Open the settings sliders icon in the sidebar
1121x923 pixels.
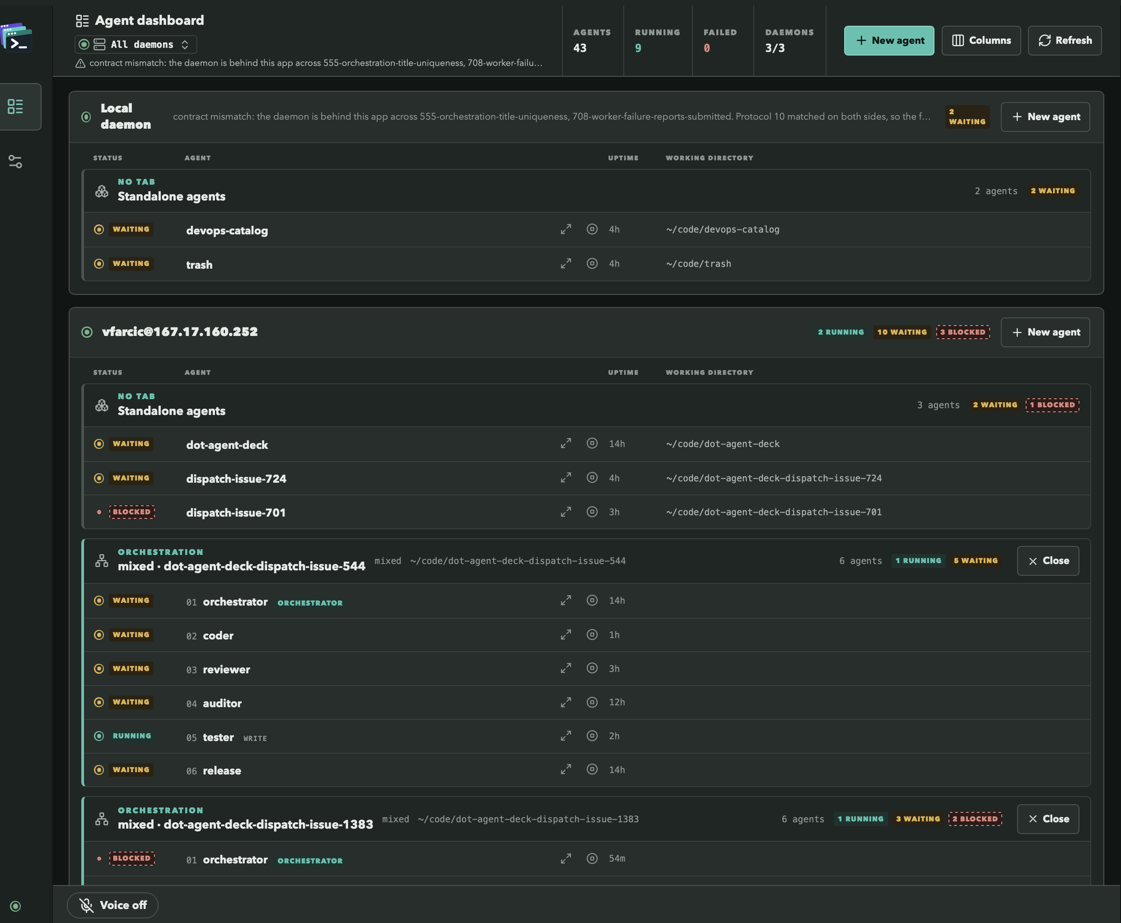coord(15,162)
